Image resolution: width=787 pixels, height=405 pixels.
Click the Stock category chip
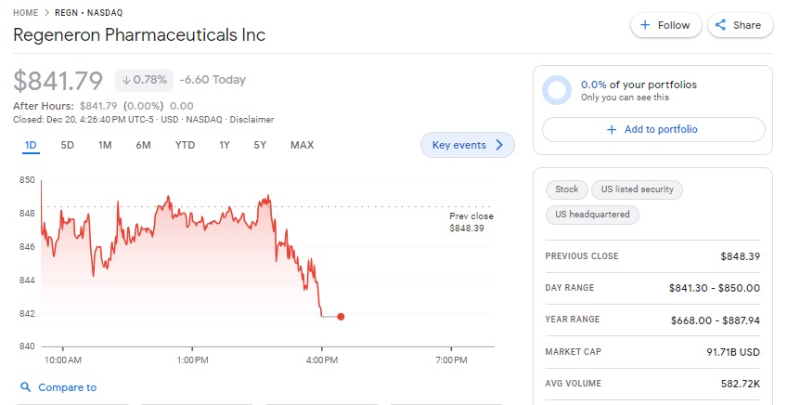[566, 189]
